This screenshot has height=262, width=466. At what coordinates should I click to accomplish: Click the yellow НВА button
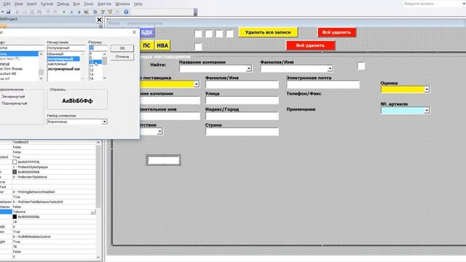pyautogui.click(x=162, y=45)
